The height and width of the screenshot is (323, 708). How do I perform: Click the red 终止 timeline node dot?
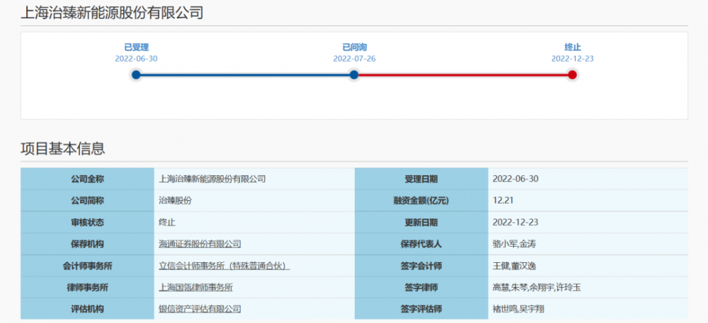click(x=572, y=74)
